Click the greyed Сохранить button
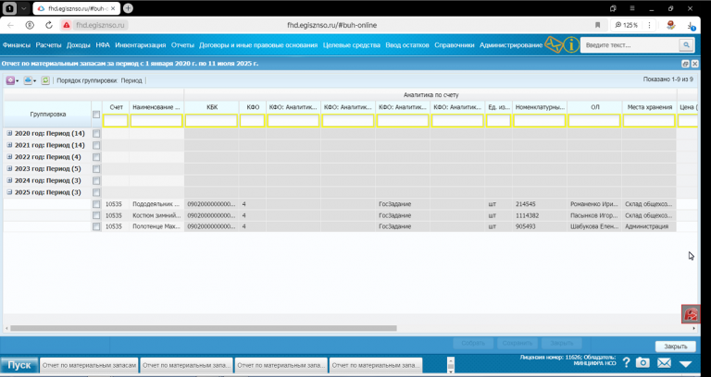This screenshot has height=377, width=711. 518,343
